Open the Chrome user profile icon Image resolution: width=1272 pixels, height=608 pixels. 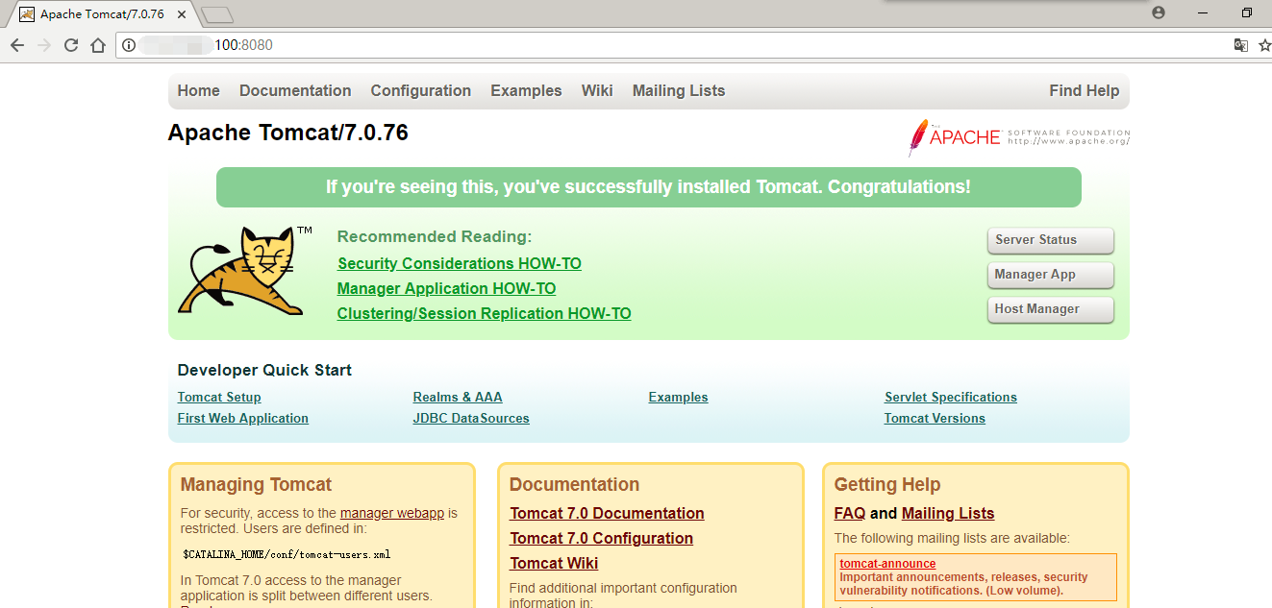click(x=1159, y=12)
